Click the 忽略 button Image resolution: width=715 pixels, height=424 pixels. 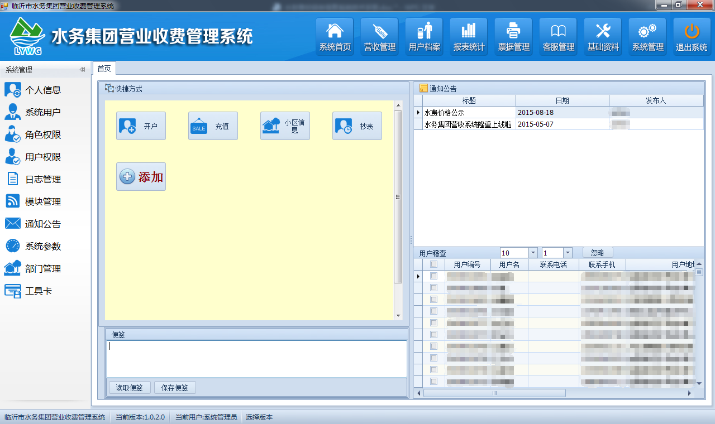(598, 253)
